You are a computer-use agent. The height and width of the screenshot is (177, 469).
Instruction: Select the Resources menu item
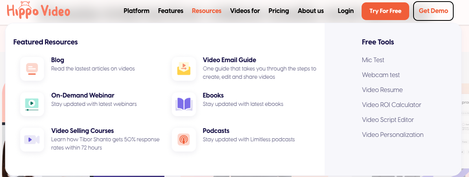point(207,11)
